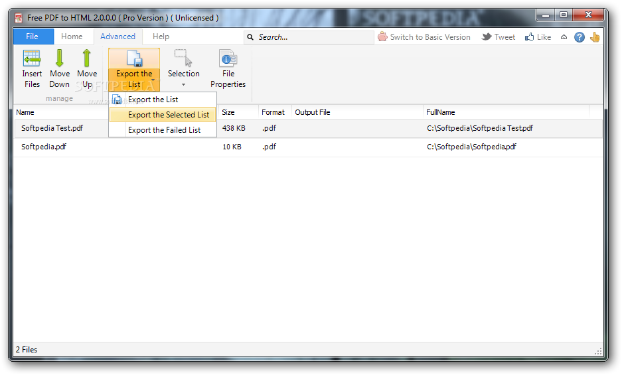Click the Switch to Basic Version link
The height and width of the screenshot is (375, 622).
pos(430,37)
